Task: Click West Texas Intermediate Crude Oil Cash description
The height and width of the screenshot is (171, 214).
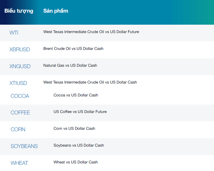Action: [x=90, y=82]
